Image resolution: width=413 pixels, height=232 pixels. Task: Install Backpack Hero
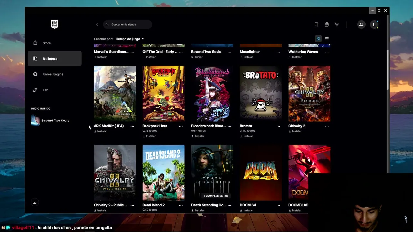coord(149,136)
